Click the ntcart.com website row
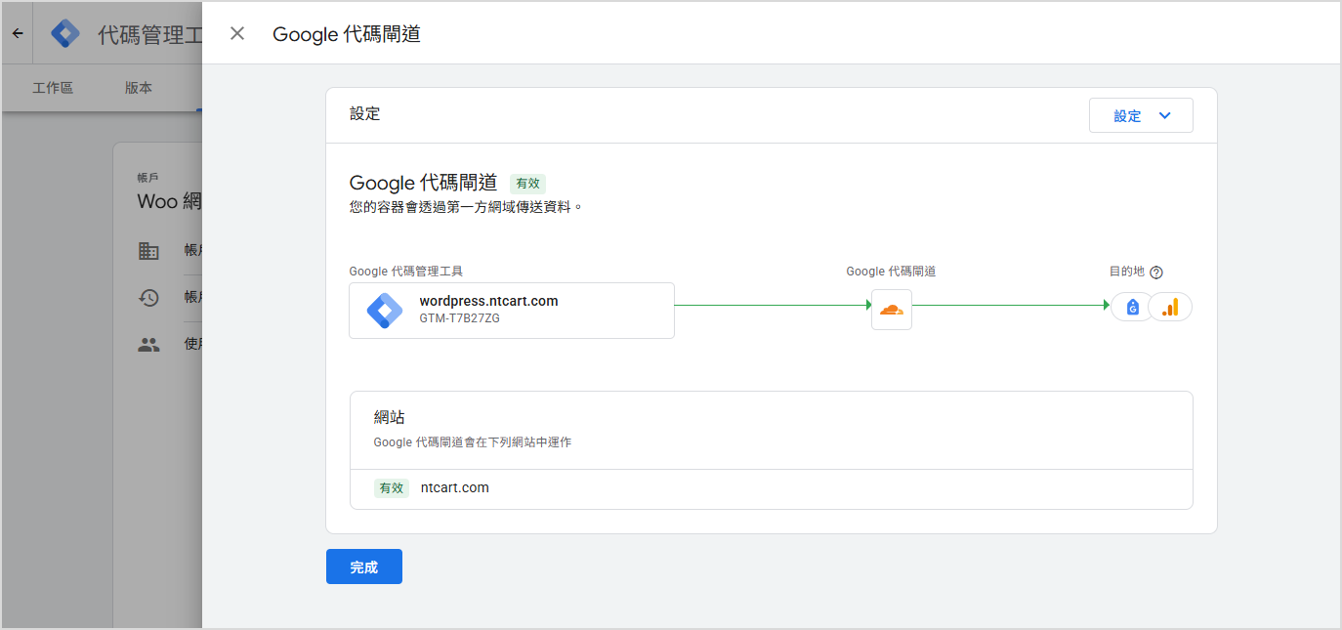 (x=772, y=488)
